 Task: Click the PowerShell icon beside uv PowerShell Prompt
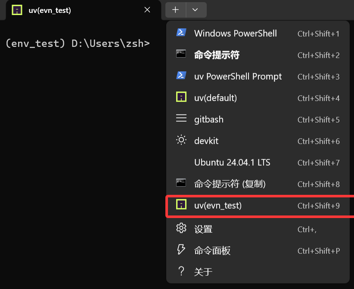pos(181,75)
